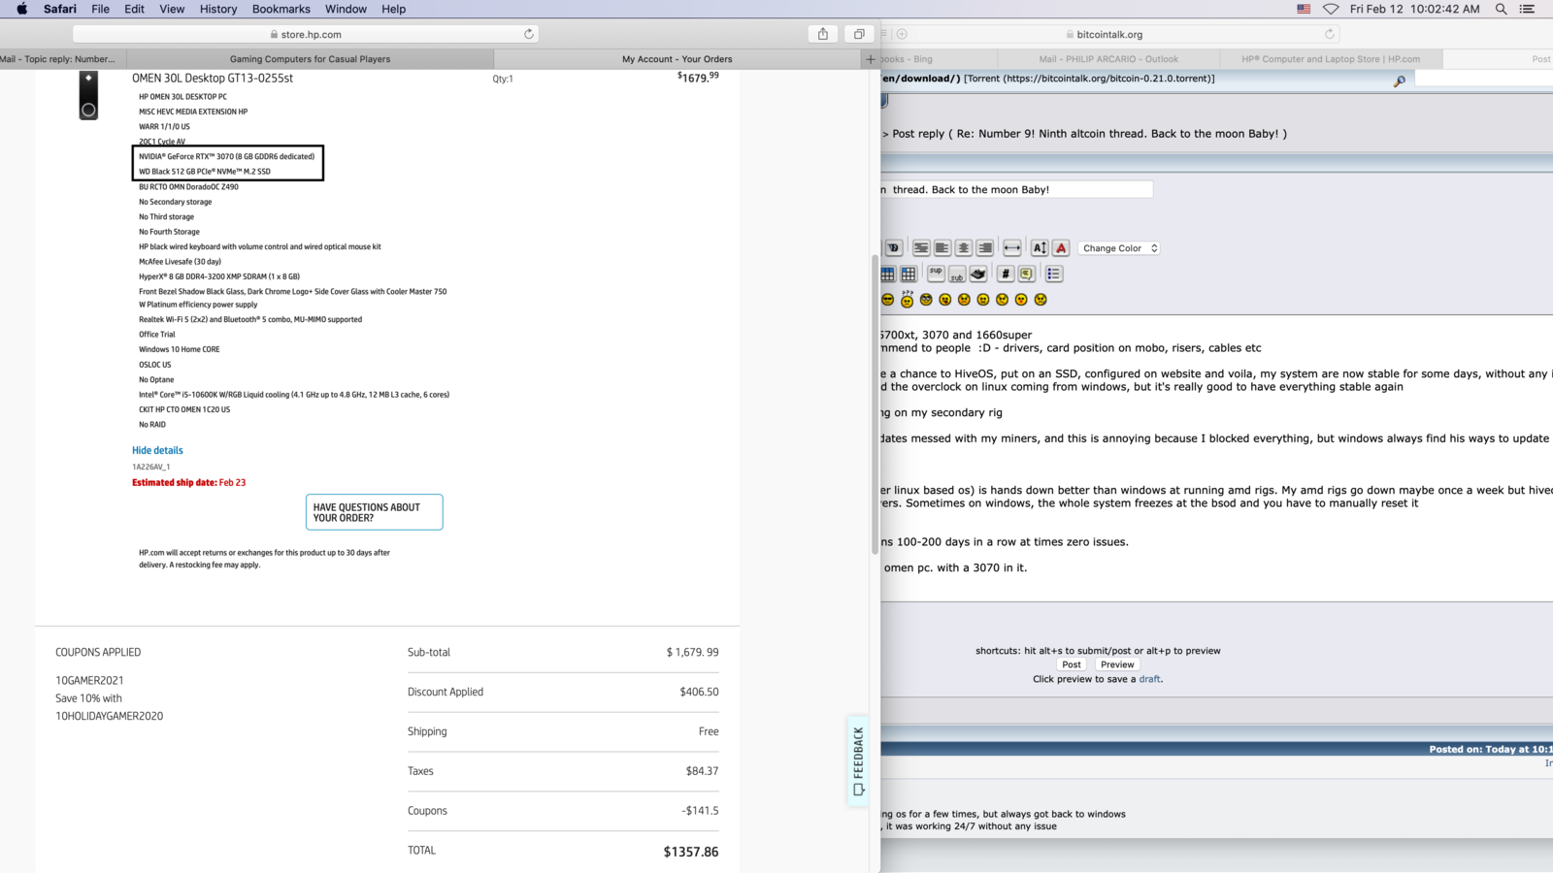Open the History menu
1553x873 pixels.
[x=218, y=9]
